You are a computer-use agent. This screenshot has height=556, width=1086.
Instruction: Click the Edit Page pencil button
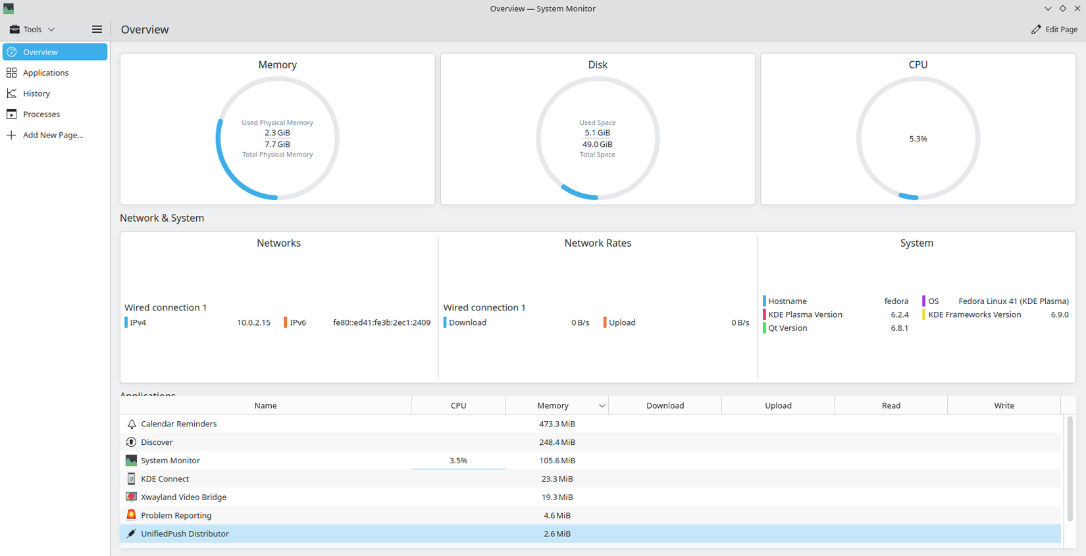pyautogui.click(x=1054, y=29)
